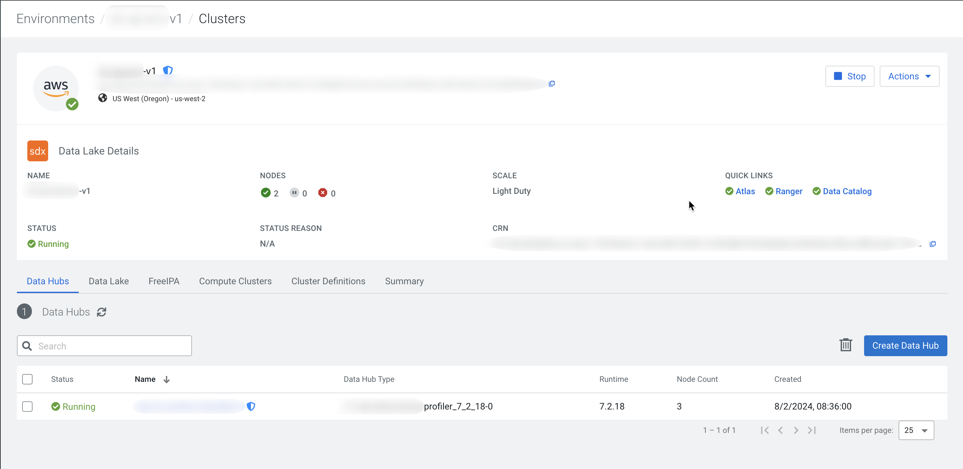Check the Running data hub row checkbox
The height and width of the screenshot is (469, 963).
pos(27,407)
